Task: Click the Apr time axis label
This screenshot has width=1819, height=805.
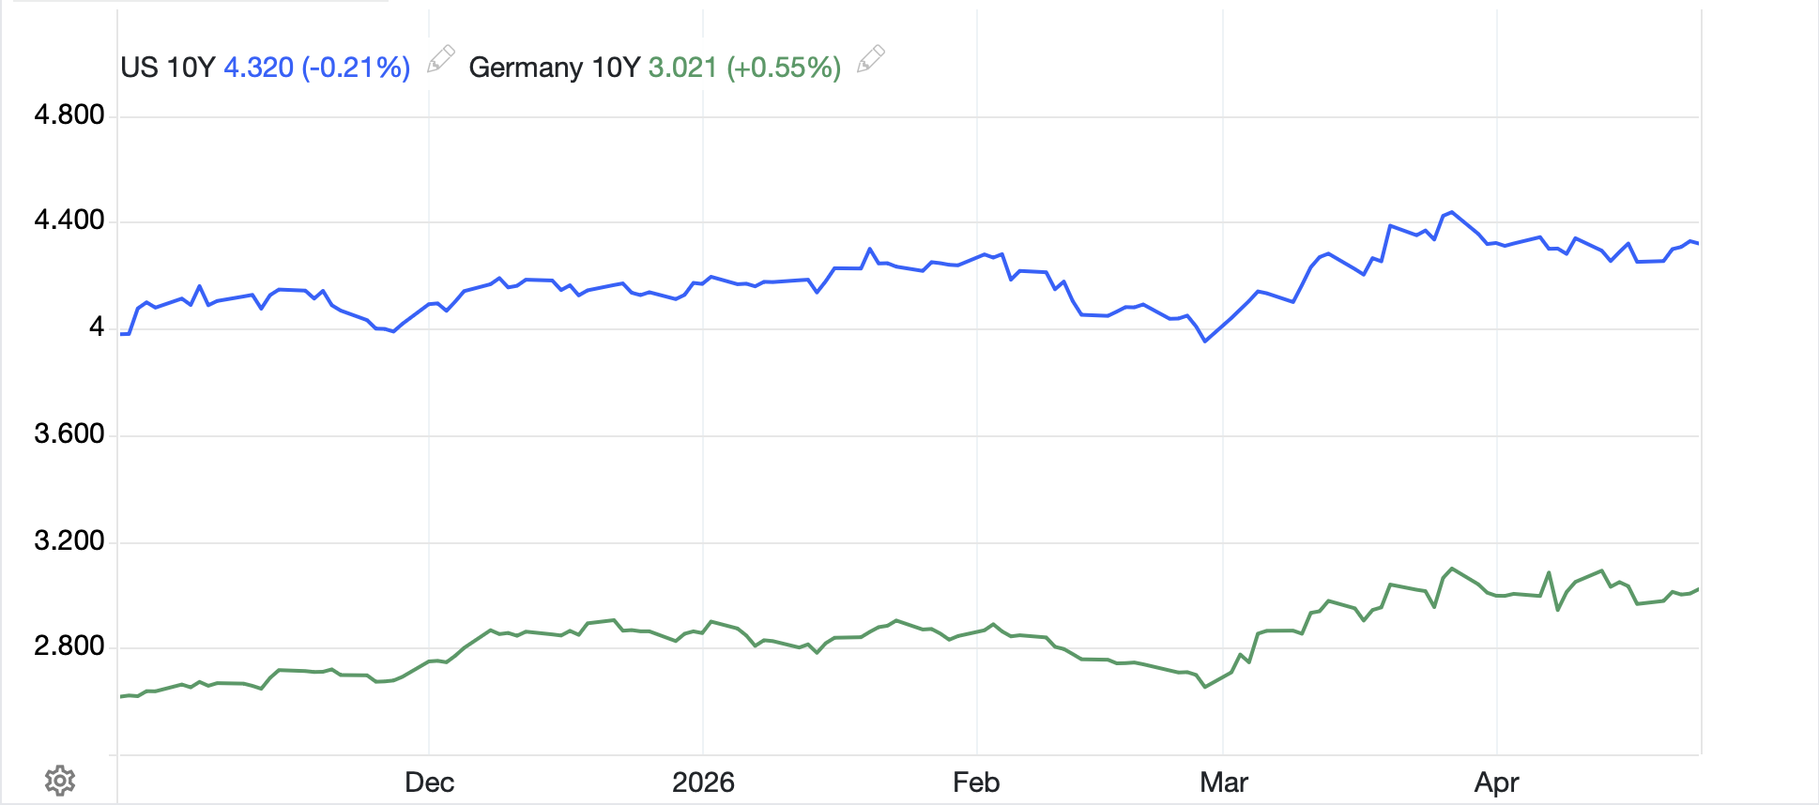Action: (1496, 782)
